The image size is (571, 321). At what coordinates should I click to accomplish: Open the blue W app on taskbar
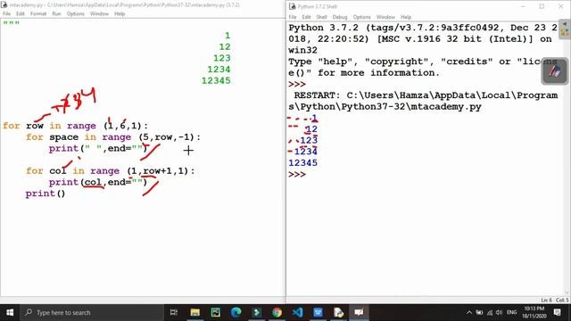coord(318,312)
